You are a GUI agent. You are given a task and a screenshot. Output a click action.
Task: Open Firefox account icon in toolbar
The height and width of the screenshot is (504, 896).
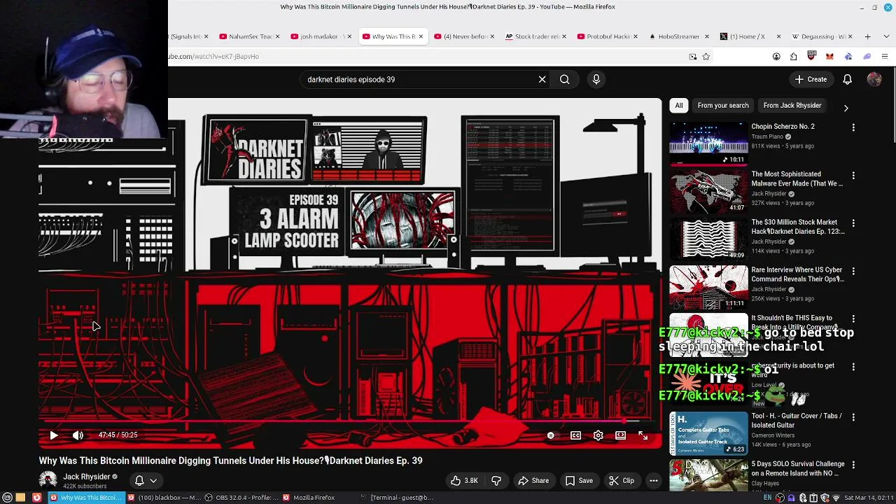click(776, 57)
